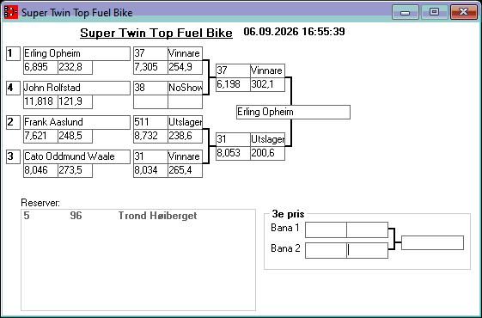Click the empty time cell under bike 38
Image resolution: width=482 pixels, height=318 pixels.
(x=150, y=101)
